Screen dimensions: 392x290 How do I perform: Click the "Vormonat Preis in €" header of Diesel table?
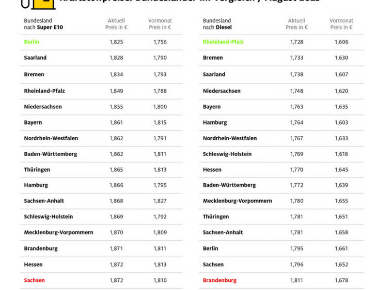pyautogui.click(x=341, y=24)
